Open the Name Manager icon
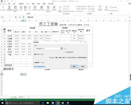The height and width of the screenshot is (105, 131). coord(60,9)
